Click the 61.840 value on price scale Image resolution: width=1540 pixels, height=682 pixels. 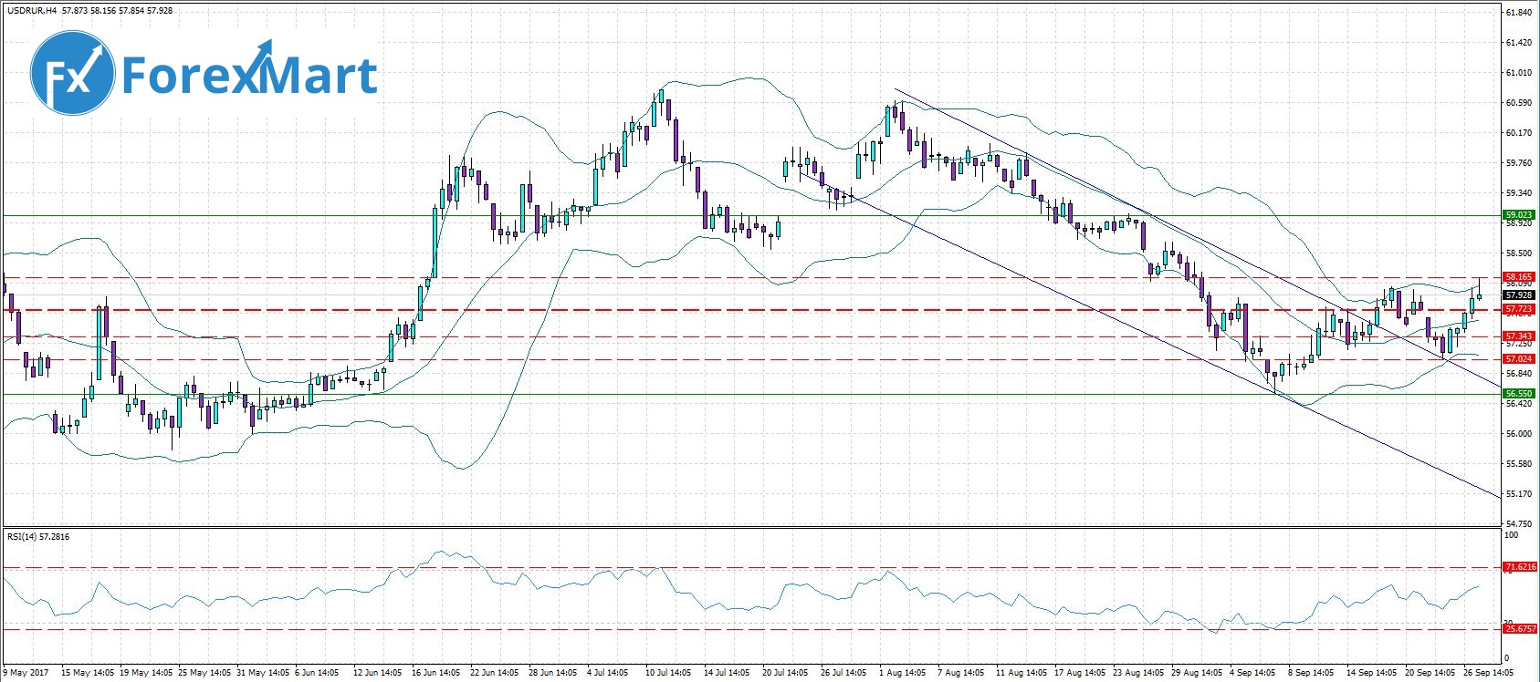1518,12
